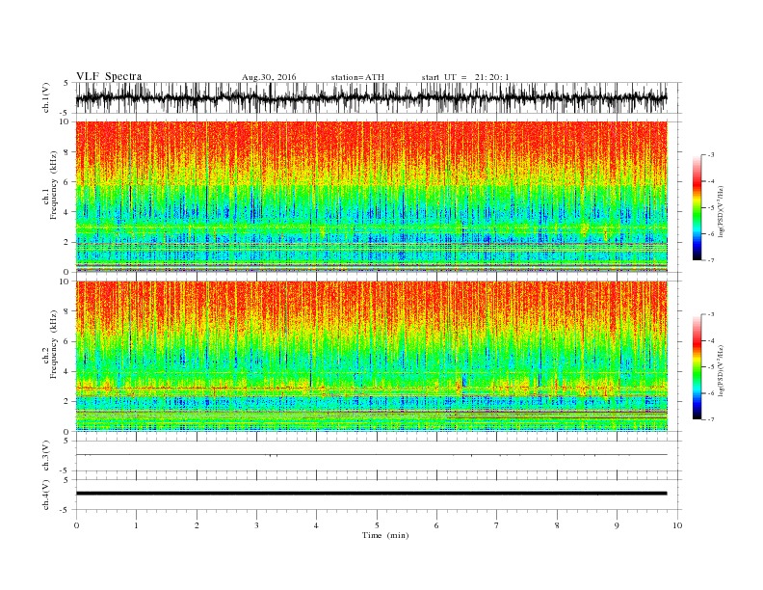Click the 'ch.3(V)' axis label
Image resolution: width=763 pixels, height=590 pixels.
[46, 456]
